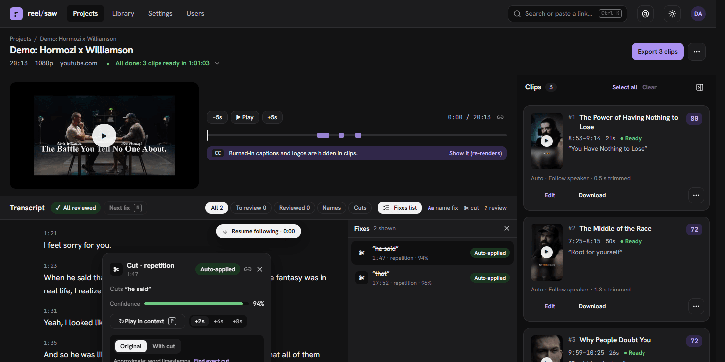The image size is (725, 362).
Task: Switch to the Original preview
Action: click(131, 346)
